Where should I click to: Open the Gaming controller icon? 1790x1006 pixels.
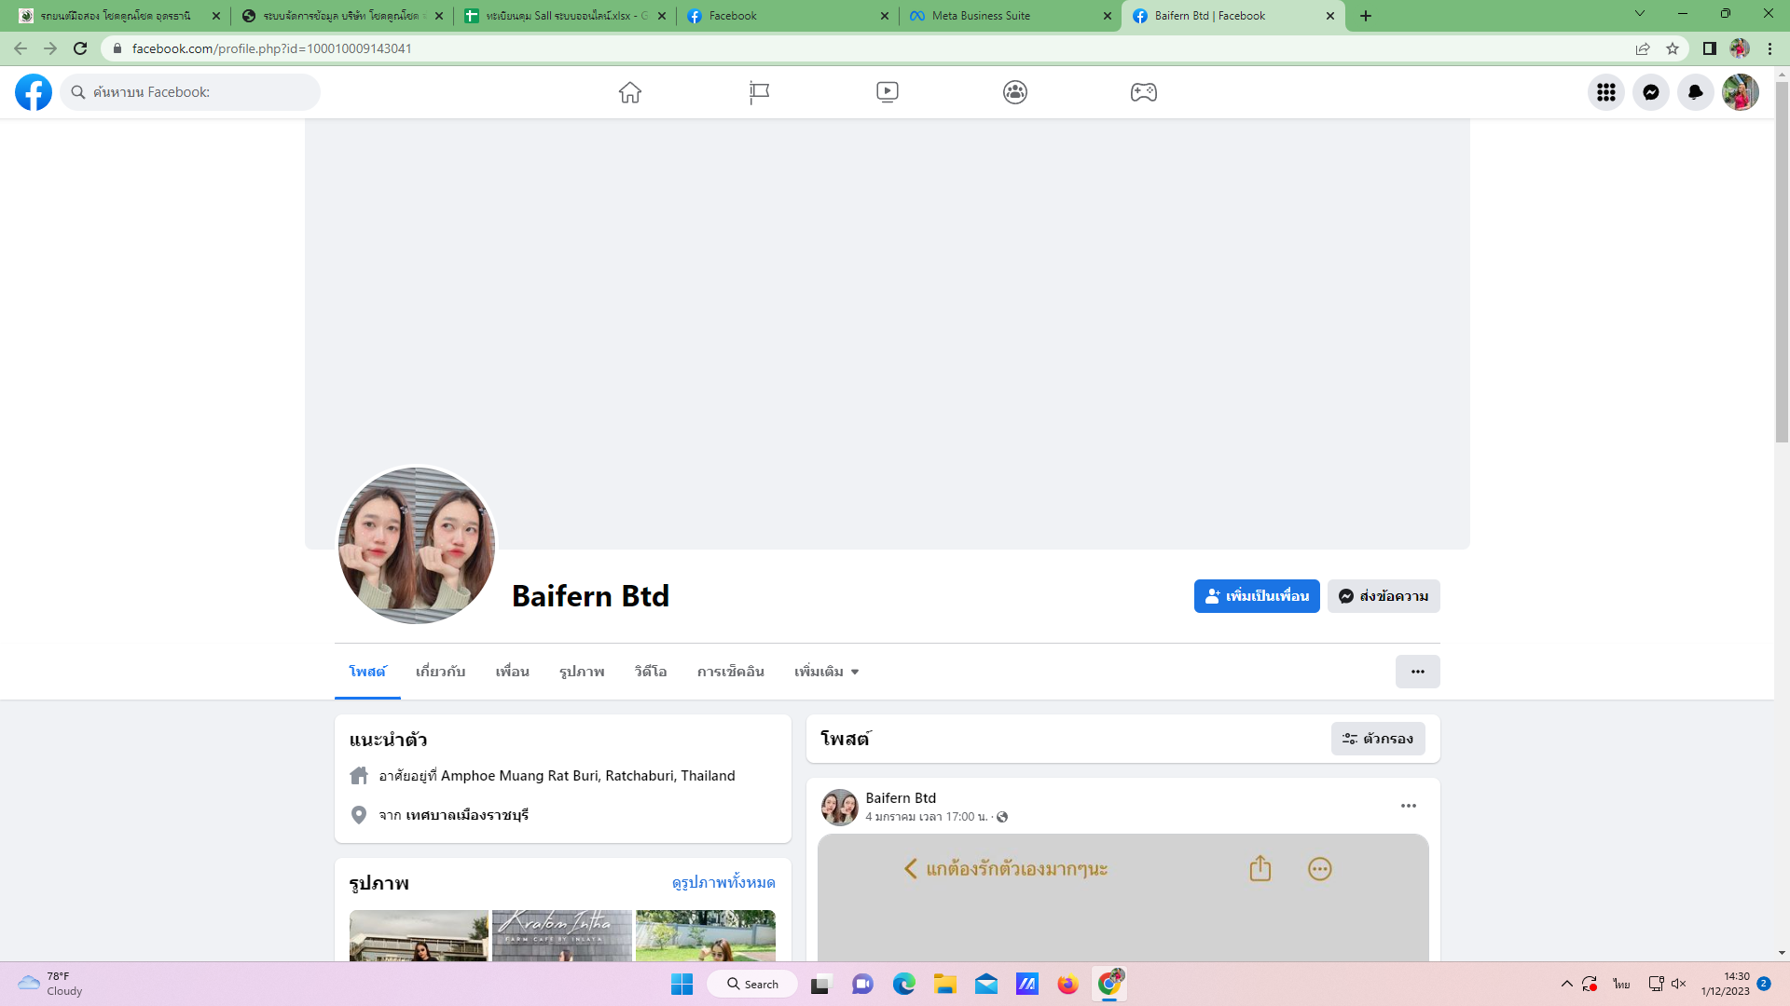click(1143, 92)
